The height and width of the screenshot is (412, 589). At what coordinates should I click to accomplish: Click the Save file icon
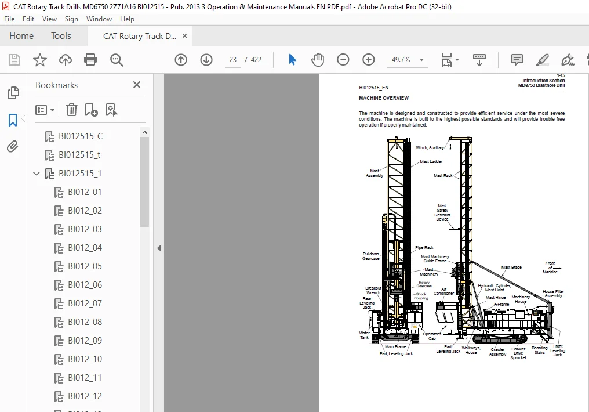14,60
